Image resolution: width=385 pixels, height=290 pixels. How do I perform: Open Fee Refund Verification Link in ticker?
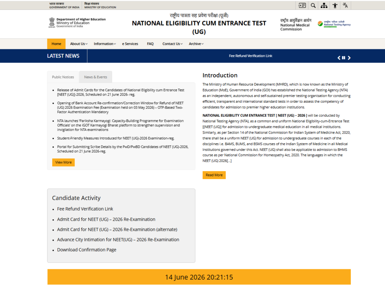pyautogui.click(x=250, y=56)
